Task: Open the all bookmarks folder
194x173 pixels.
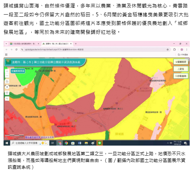Action: pyautogui.click(x=183, y=54)
